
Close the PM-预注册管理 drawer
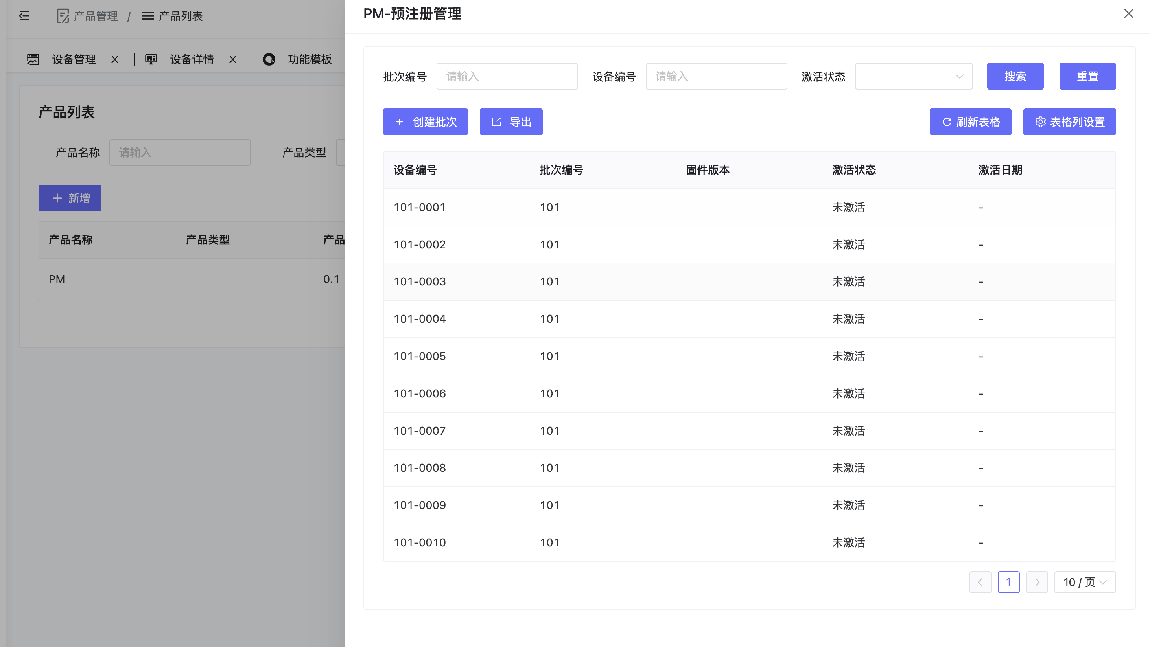pos(1129,14)
